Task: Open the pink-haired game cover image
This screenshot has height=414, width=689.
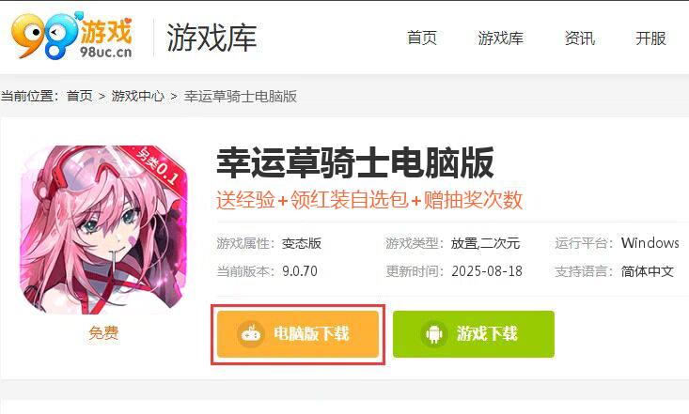Action: coord(103,230)
